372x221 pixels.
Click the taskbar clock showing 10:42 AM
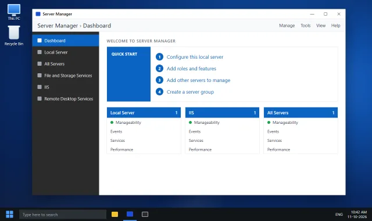pos(357,215)
